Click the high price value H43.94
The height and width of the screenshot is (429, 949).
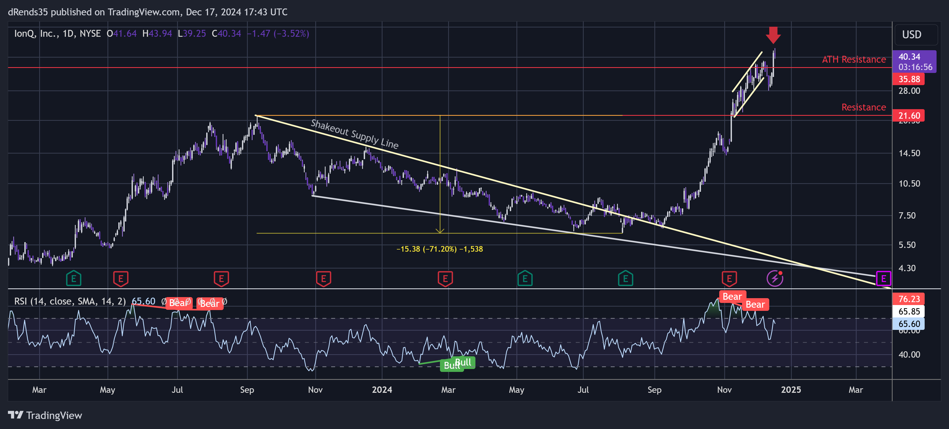[157, 34]
